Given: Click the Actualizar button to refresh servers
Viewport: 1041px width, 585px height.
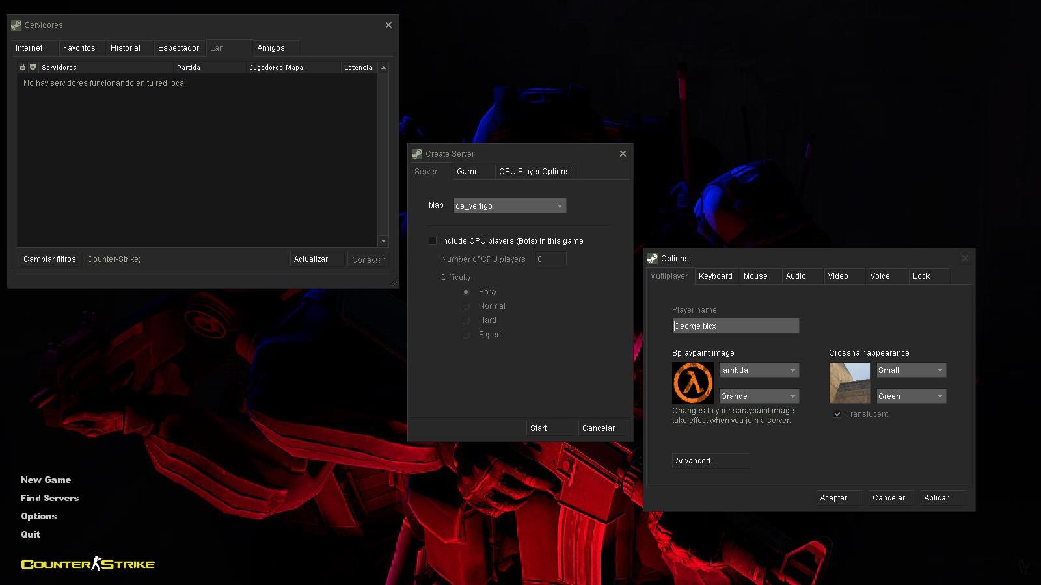Looking at the screenshot, I should 317,259.
